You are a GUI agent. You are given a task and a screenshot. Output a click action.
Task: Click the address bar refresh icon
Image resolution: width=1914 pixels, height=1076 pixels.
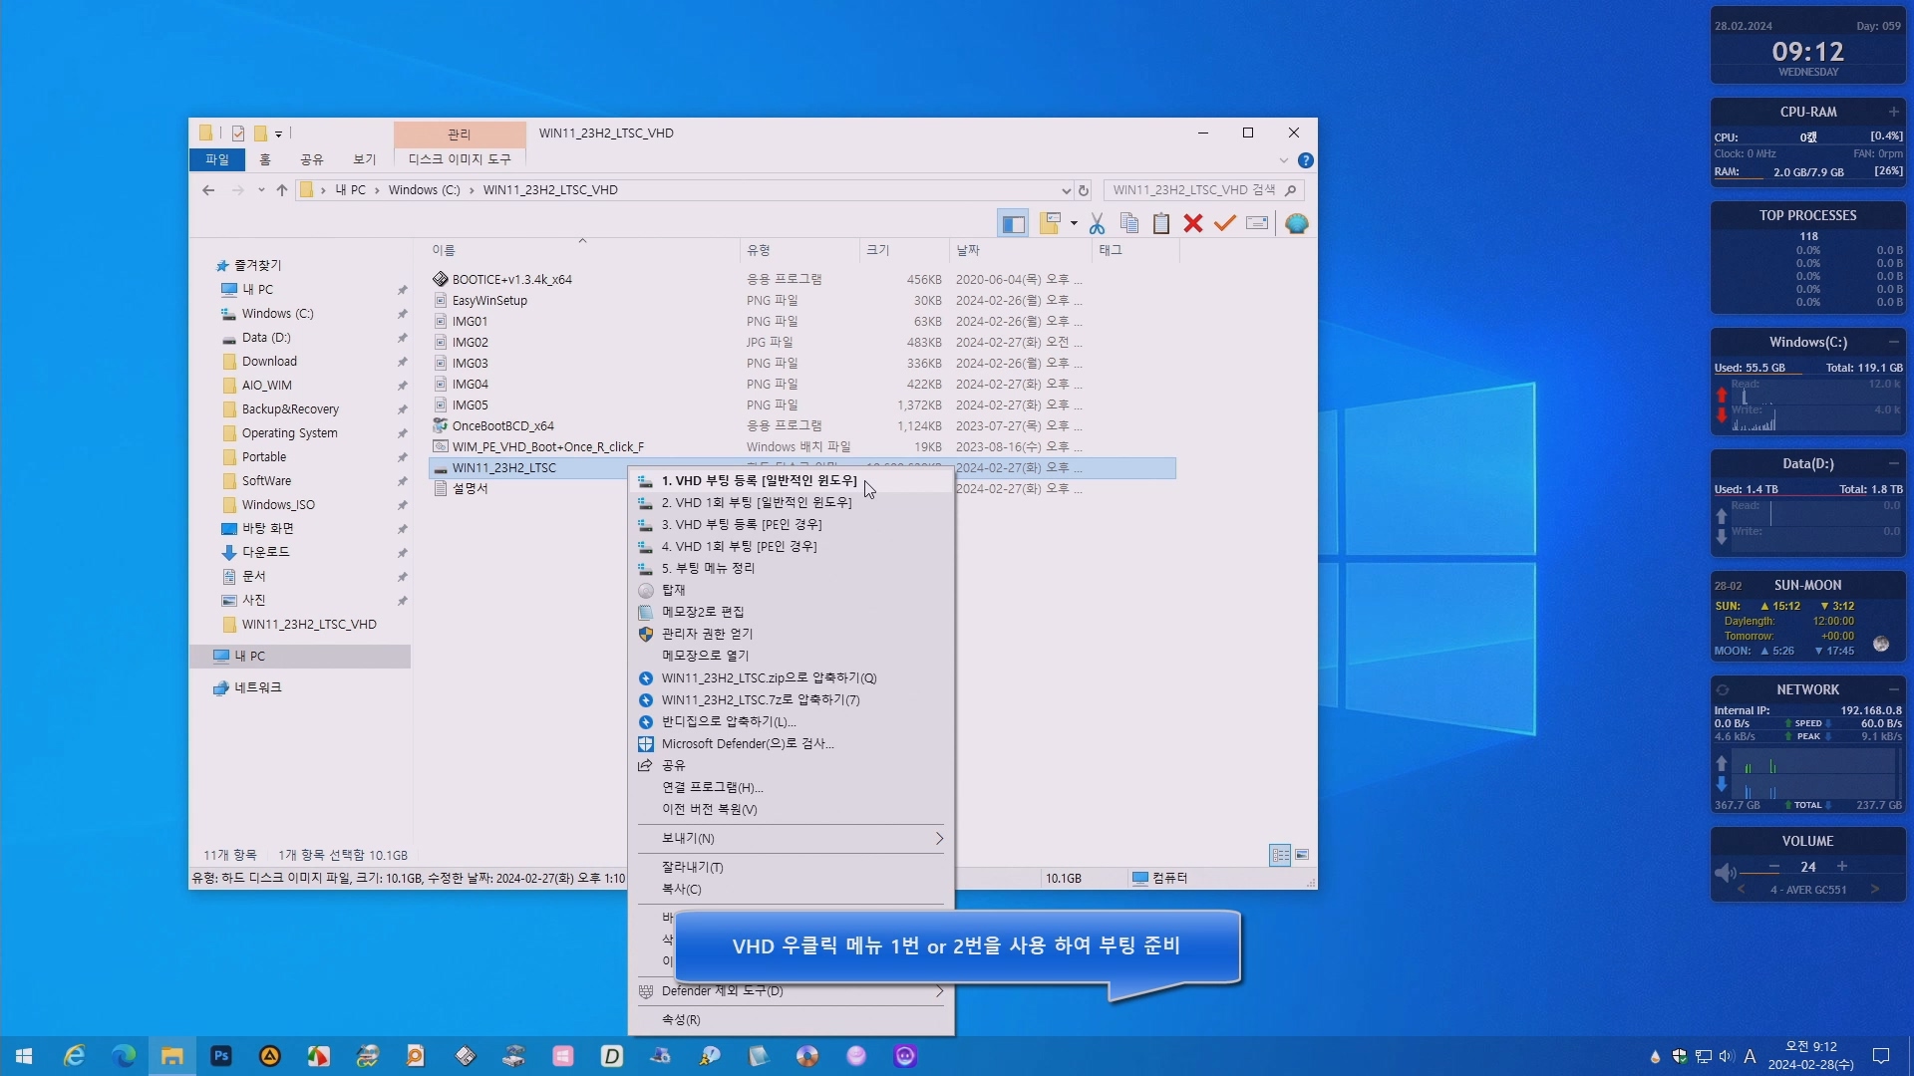(x=1084, y=190)
